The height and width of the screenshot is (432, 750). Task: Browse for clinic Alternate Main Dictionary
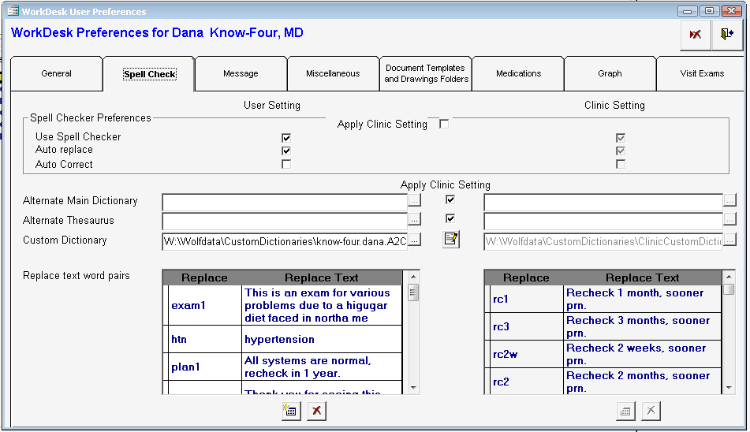729,200
